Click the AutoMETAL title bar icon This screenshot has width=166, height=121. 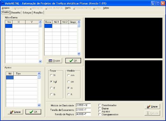(3, 3)
